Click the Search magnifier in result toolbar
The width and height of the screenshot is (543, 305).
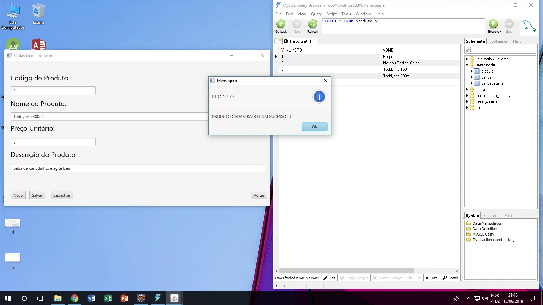[x=450, y=278]
